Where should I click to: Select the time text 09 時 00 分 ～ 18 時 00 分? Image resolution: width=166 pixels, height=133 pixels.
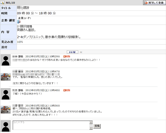point(36,13)
